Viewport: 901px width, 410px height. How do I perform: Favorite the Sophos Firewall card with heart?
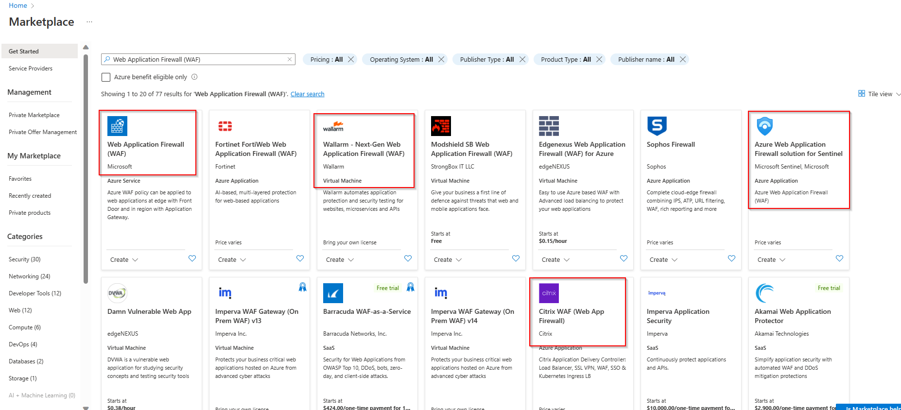coord(731,258)
